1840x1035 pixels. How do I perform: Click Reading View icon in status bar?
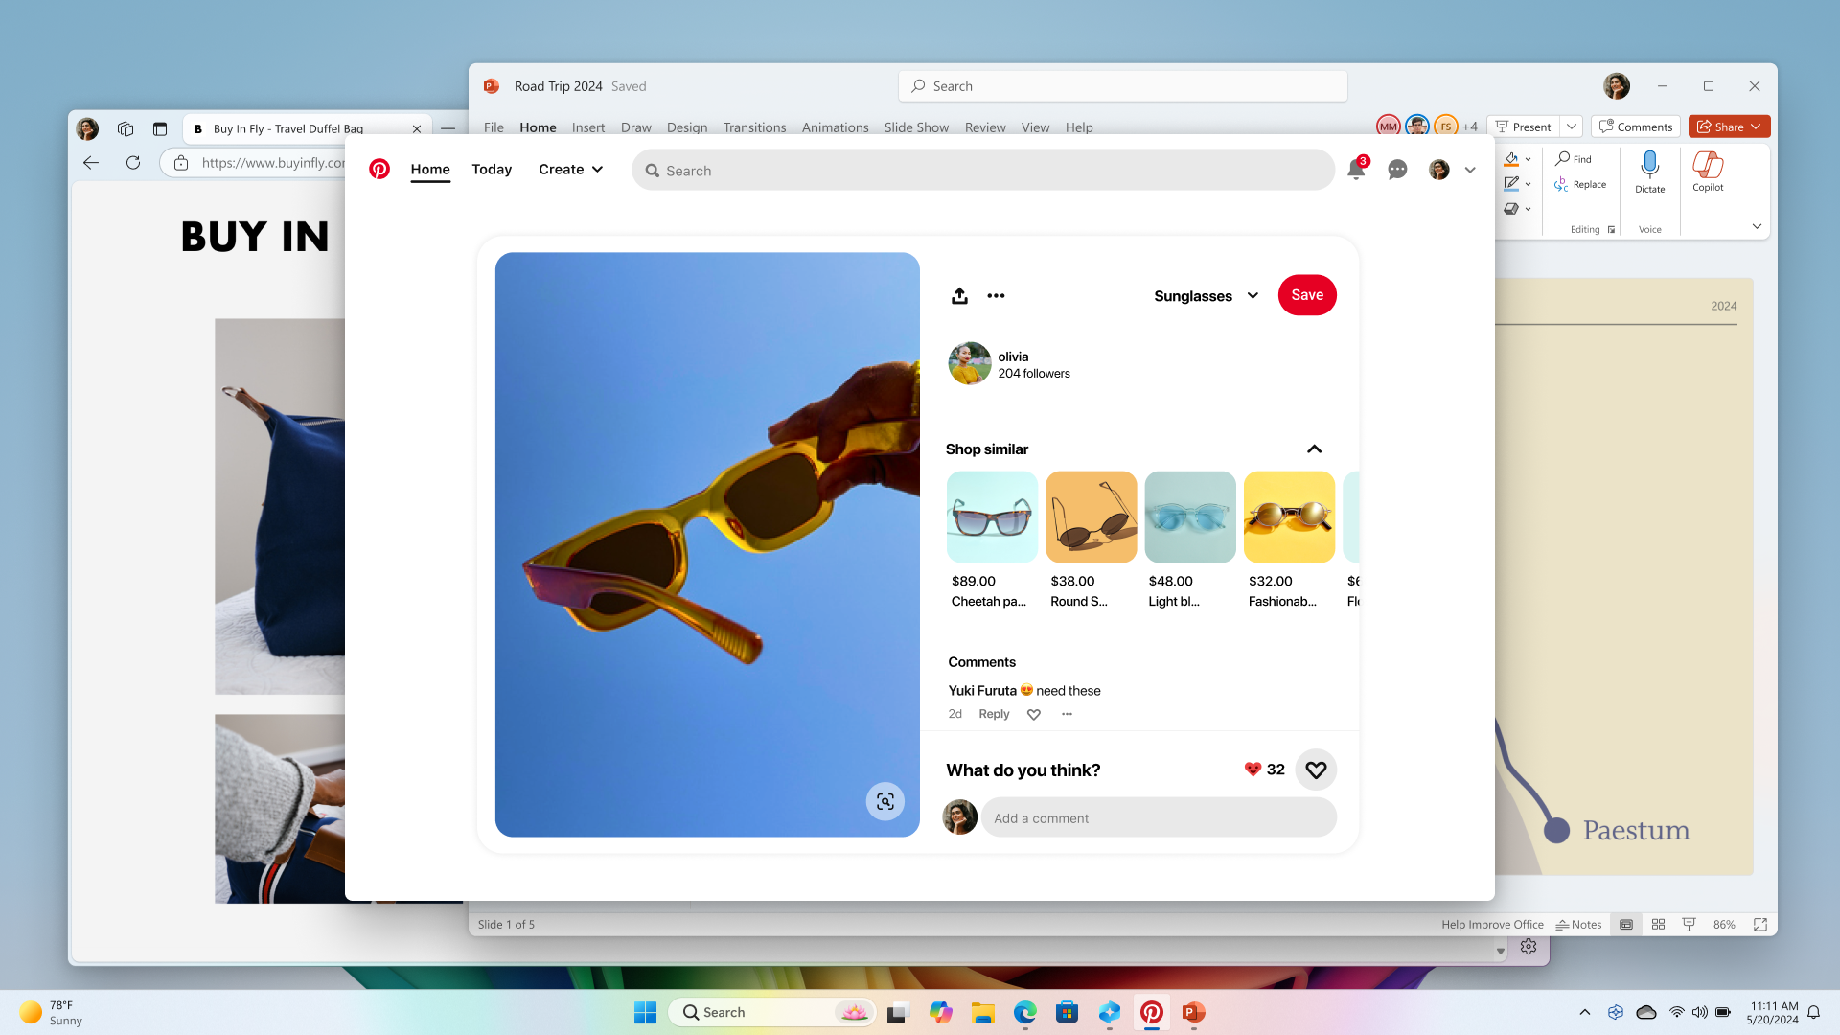click(1689, 925)
